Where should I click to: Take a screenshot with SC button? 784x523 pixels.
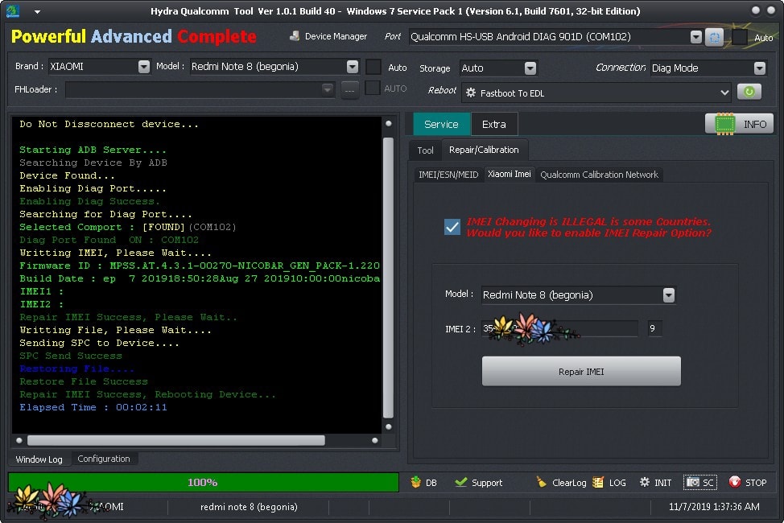coord(699,482)
